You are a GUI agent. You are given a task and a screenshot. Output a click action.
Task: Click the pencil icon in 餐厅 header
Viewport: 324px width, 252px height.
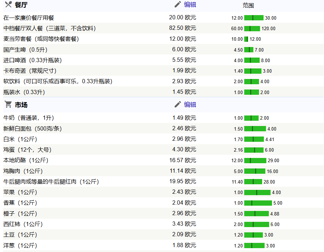178,5
